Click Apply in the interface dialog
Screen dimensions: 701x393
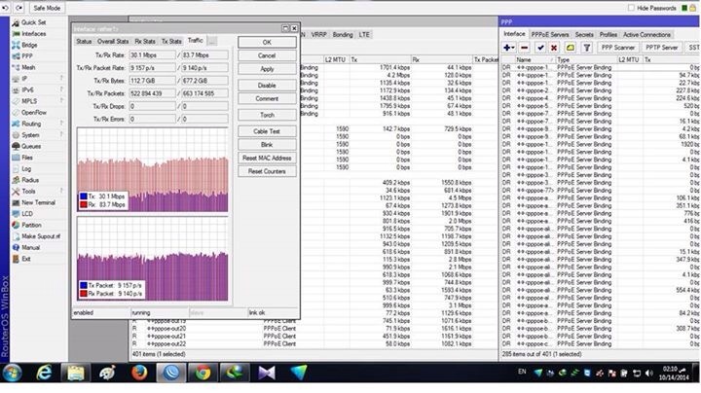click(267, 69)
